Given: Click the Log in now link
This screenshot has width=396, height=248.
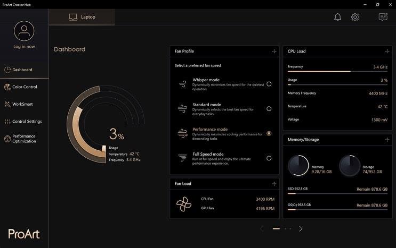Looking at the screenshot, I should click(24, 47).
